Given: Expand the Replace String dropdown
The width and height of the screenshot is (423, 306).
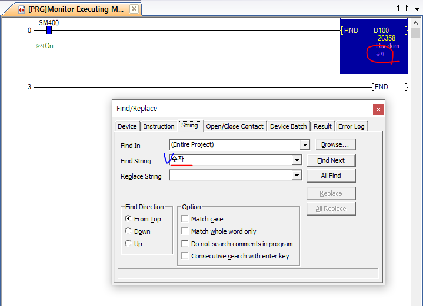Looking at the screenshot, I should [x=297, y=176].
